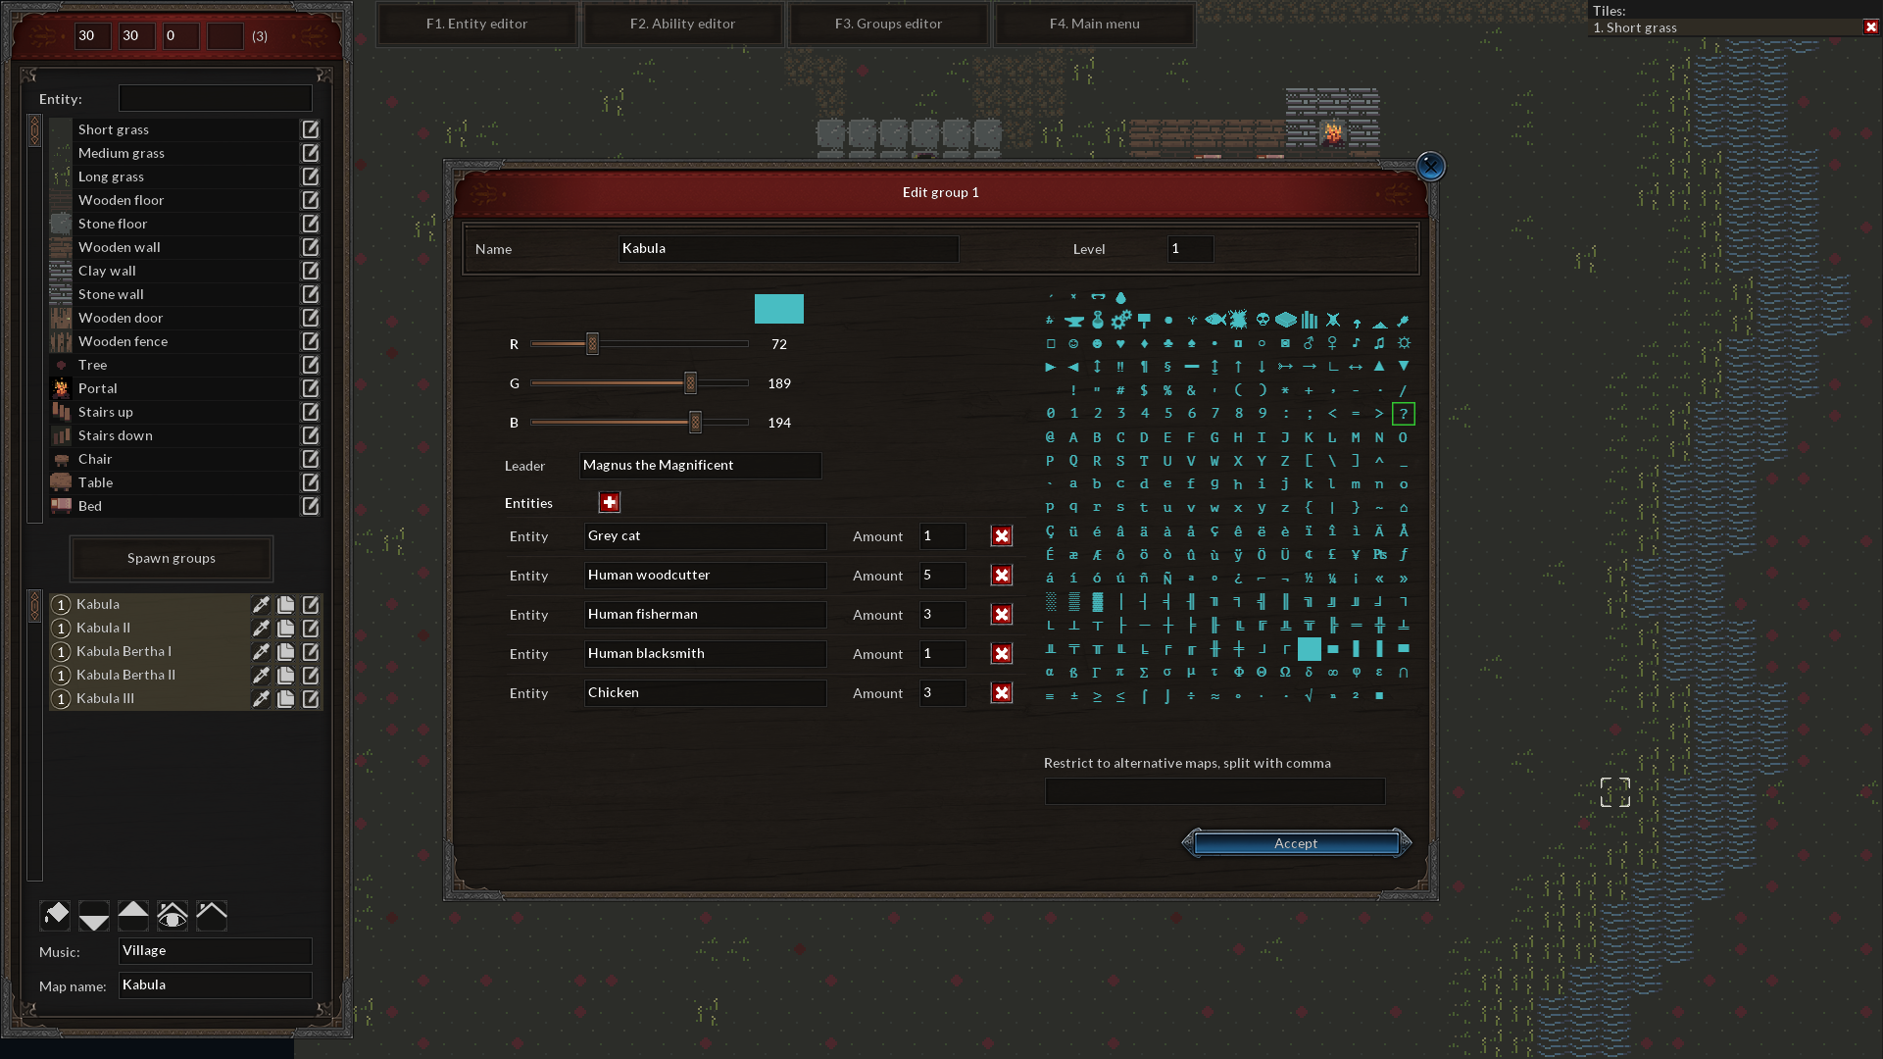Click the add entity plus icon

click(x=609, y=502)
